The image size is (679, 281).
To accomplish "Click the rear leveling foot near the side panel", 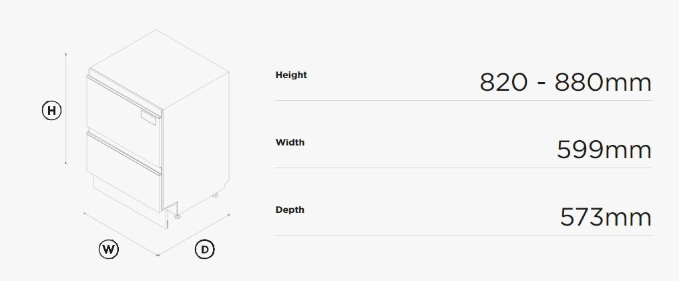I will [x=215, y=196].
